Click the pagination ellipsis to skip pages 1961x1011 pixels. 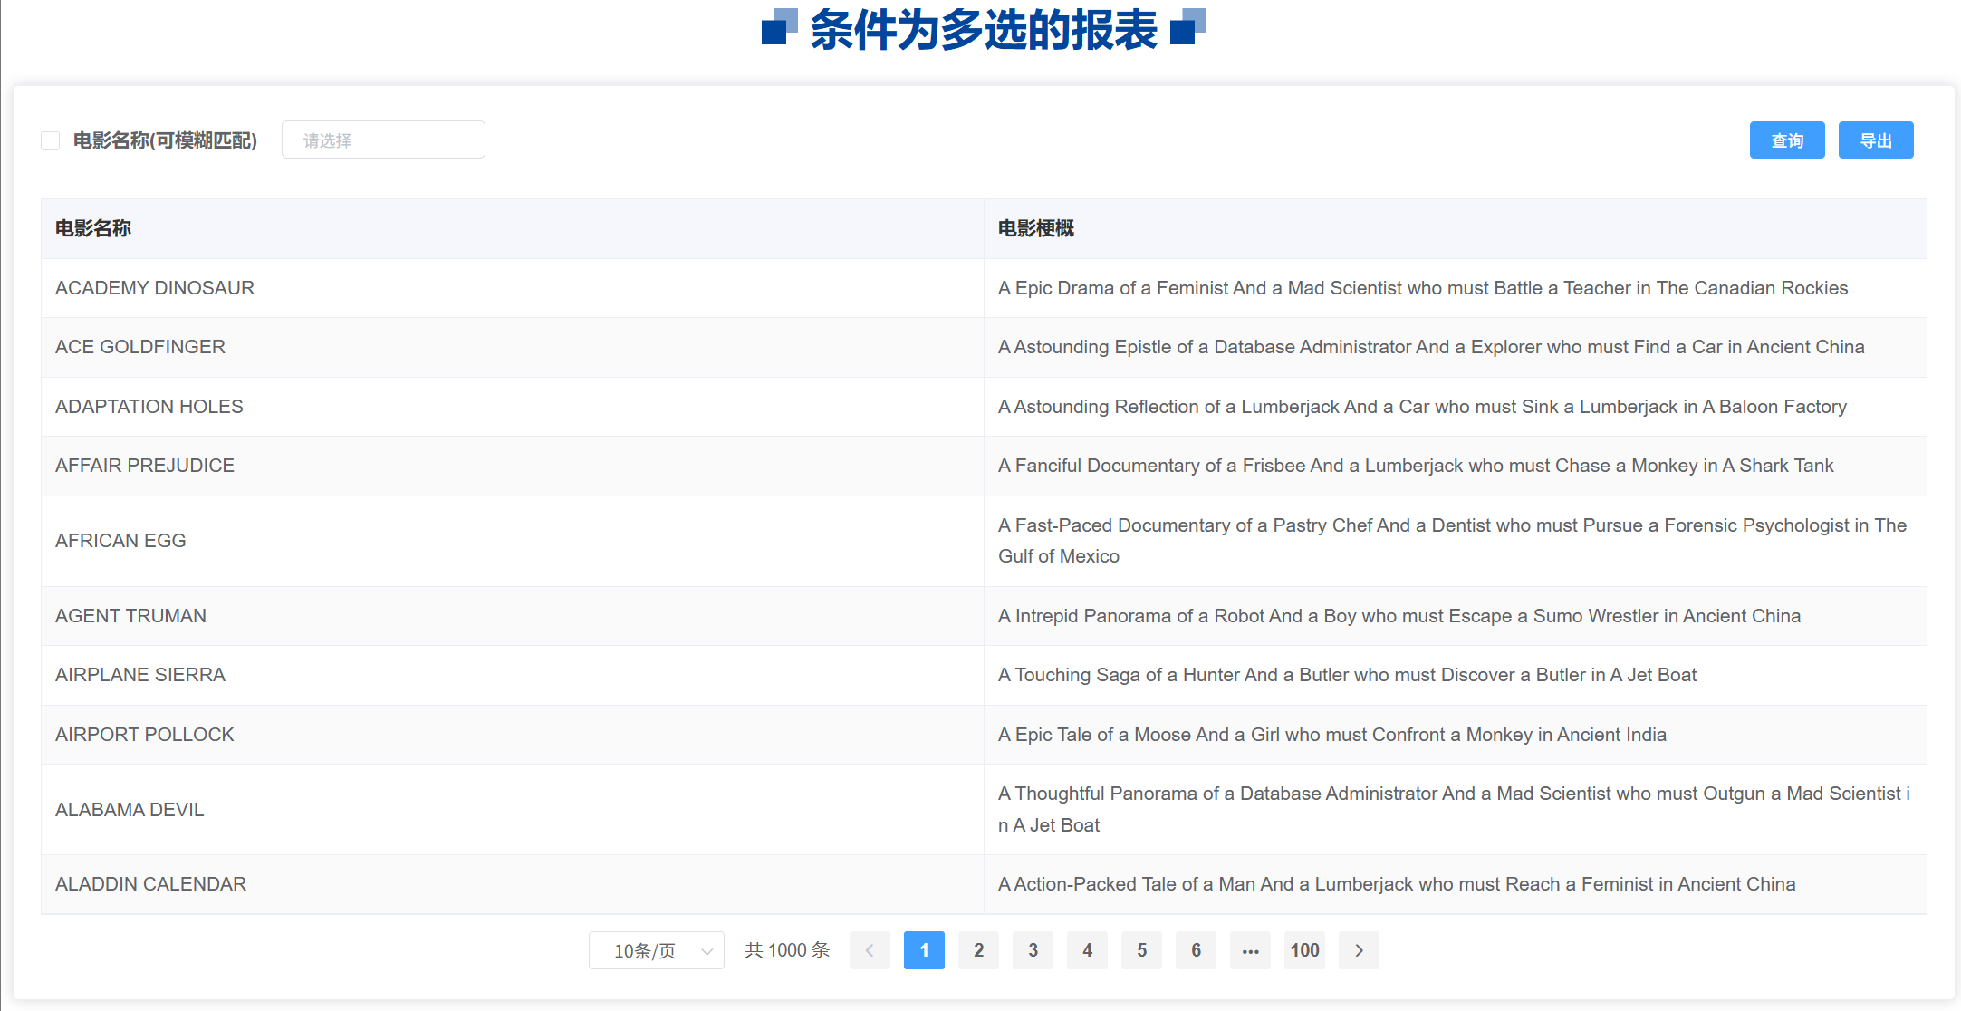click(x=1250, y=950)
